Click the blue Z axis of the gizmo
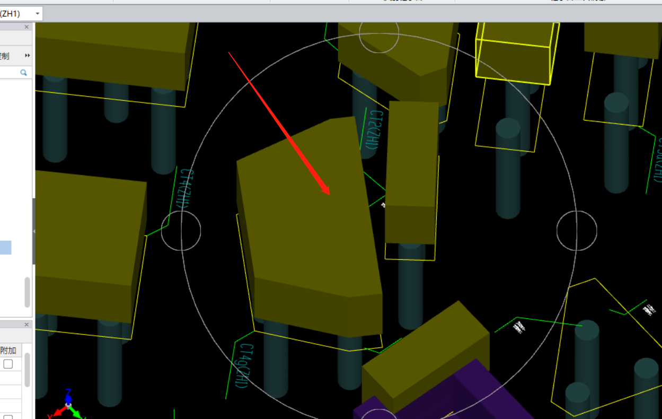 point(68,396)
